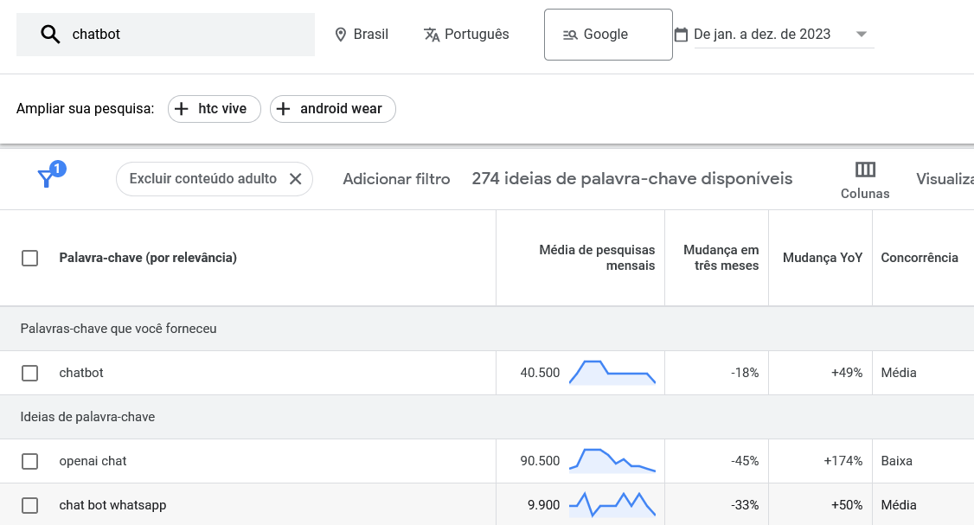Remove the Excluir conteúdo adulto filter
974x525 pixels.
(x=296, y=179)
